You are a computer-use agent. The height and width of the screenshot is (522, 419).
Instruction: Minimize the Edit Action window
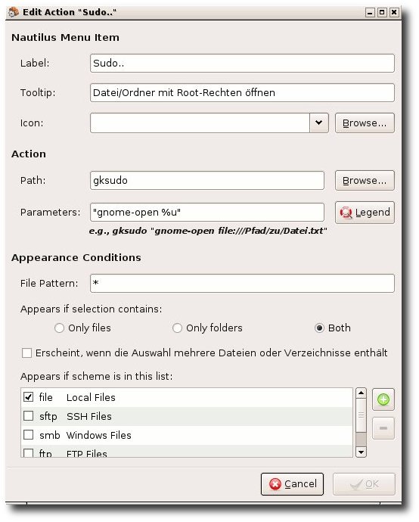pos(370,13)
